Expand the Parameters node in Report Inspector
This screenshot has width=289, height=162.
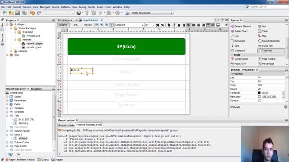click(7, 100)
